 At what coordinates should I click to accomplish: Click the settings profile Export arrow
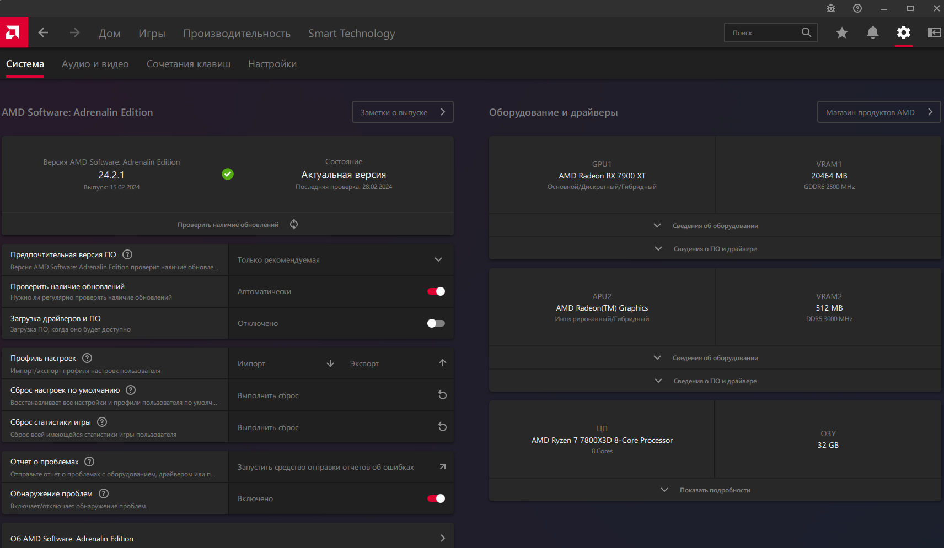442,363
